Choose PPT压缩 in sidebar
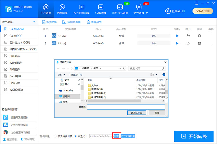Image resolution: width=217 pixels, height=144 pixels. (x=19, y=83)
